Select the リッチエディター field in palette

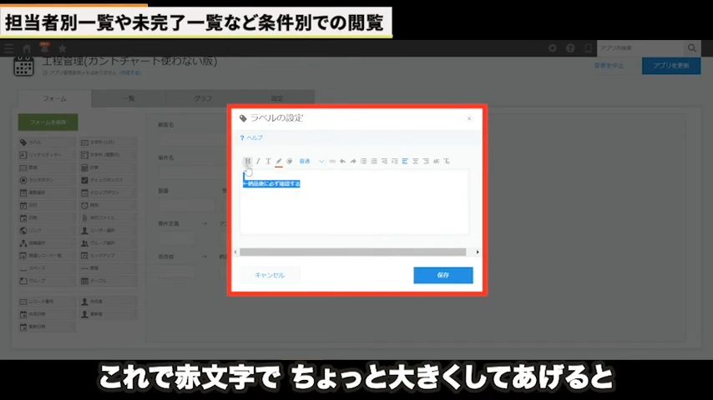tap(47, 155)
